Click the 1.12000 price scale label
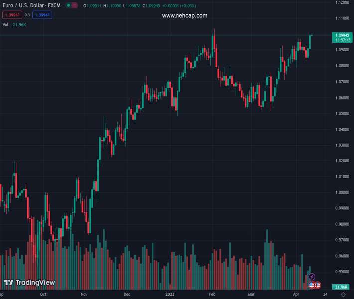The width and height of the screenshot is (354, 299). (x=342, y=2)
